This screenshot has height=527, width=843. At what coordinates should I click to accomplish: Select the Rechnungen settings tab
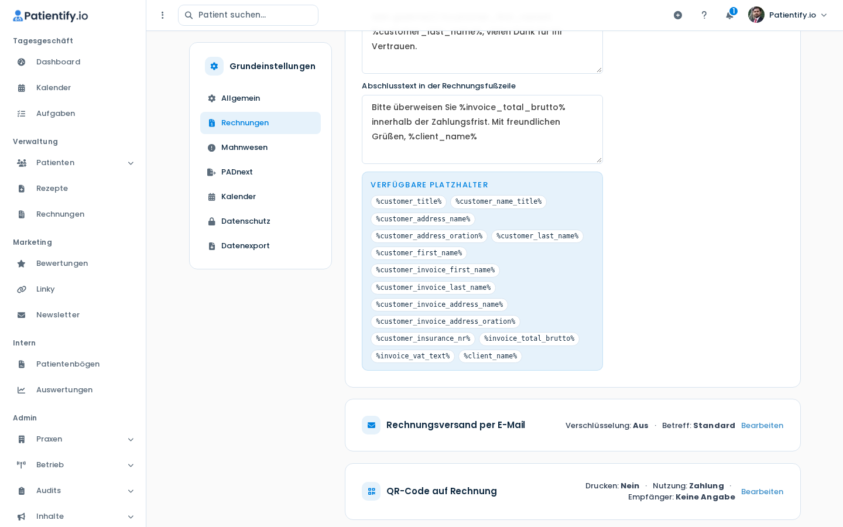261,123
